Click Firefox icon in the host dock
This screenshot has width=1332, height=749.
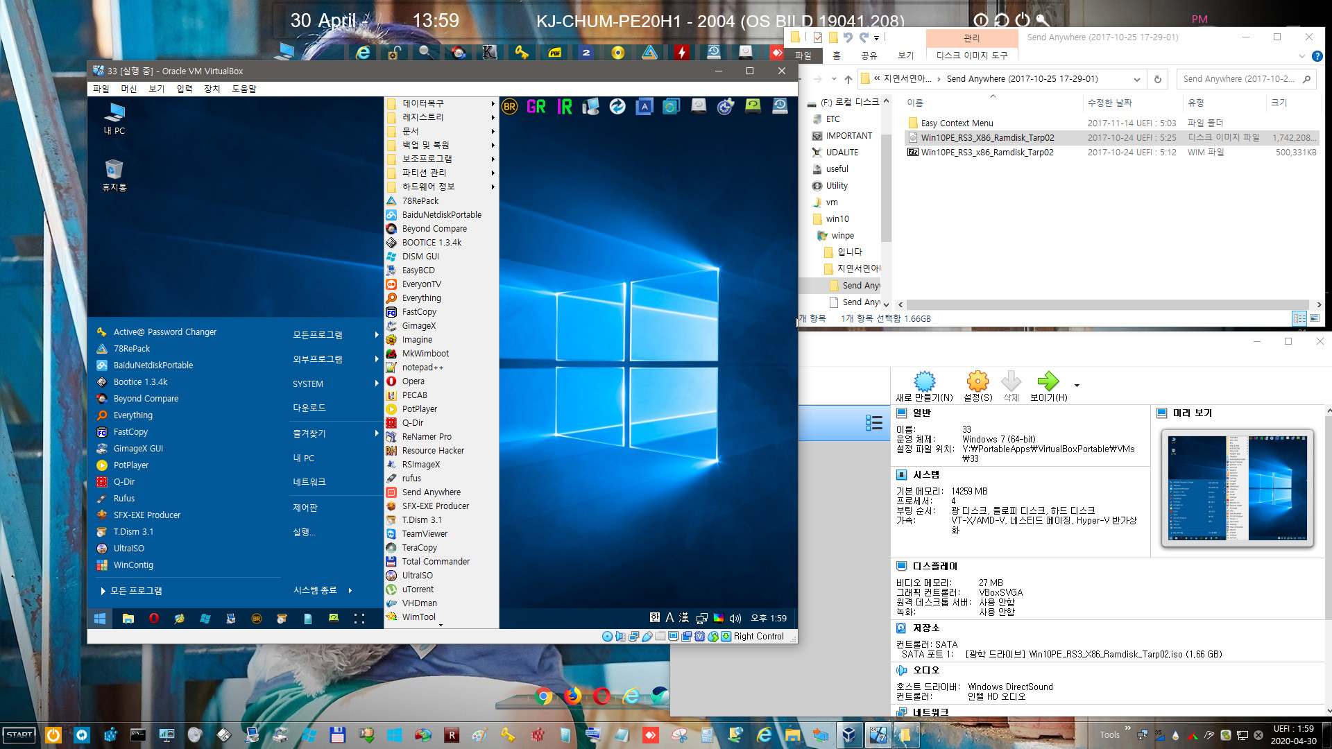pyautogui.click(x=572, y=696)
